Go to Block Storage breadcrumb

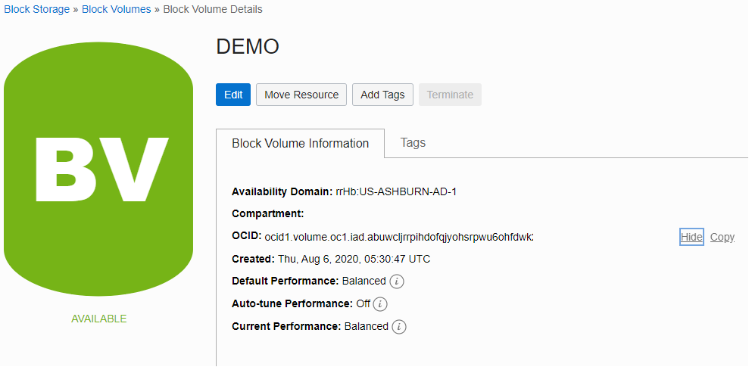pos(35,9)
